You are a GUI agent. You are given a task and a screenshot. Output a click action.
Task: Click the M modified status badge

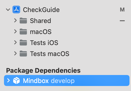(122, 9)
